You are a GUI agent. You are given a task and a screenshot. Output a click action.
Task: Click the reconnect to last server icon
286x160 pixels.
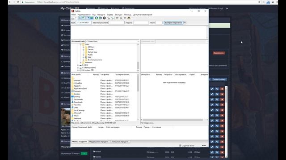[112, 18]
